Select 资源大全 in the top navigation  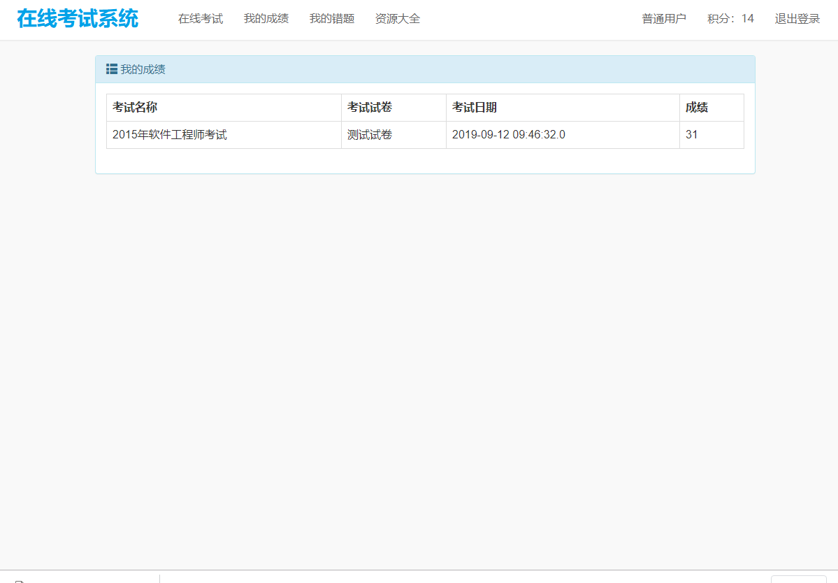398,19
